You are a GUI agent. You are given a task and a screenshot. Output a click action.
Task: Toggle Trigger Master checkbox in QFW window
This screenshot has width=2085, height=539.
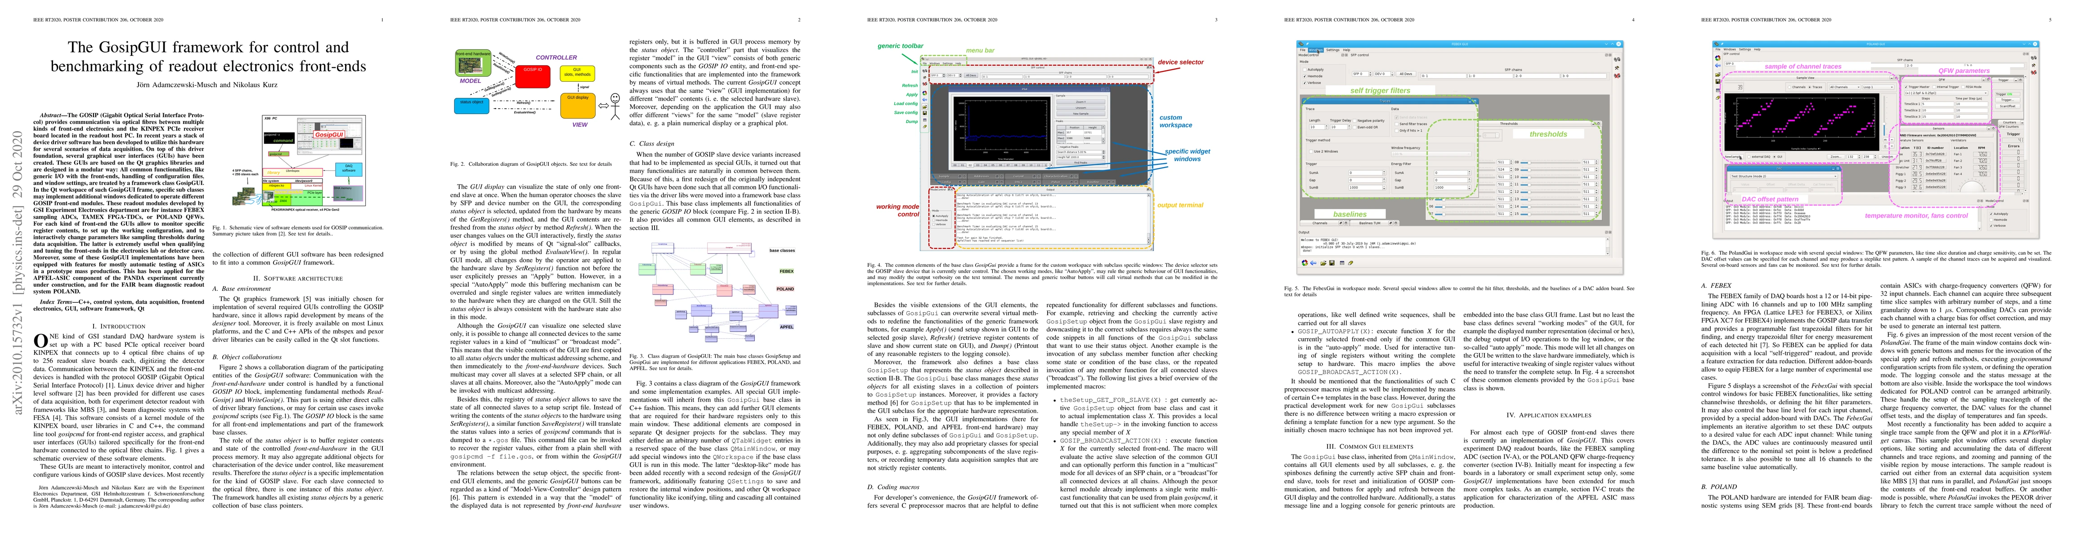click(1906, 87)
